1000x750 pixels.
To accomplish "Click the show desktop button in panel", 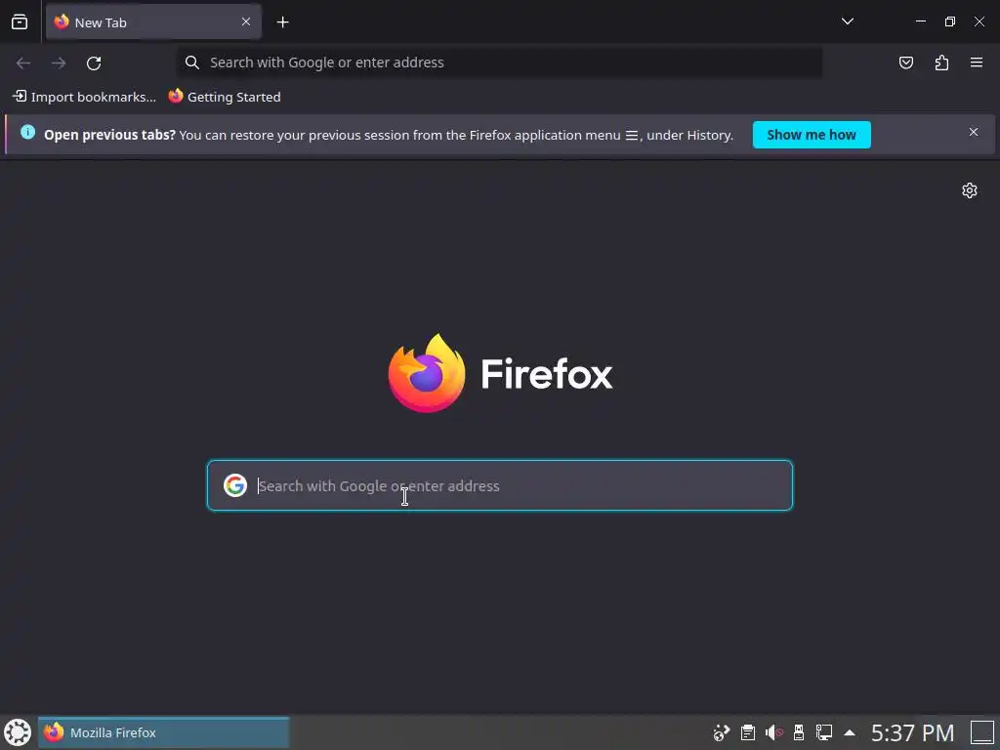I will [982, 732].
